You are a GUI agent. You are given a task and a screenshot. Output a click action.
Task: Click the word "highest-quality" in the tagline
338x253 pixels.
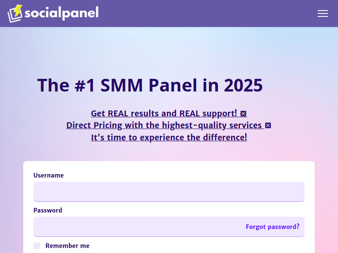[194, 125]
